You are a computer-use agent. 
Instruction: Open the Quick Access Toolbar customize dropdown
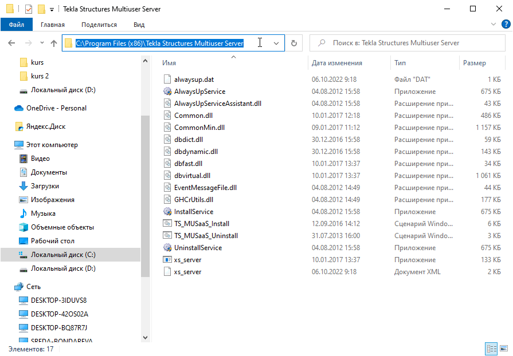[52, 10]
